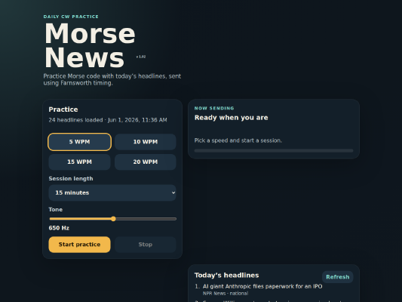Click the Practice panel heading
This screenshot has width=402, height=302.
(63, 109)
